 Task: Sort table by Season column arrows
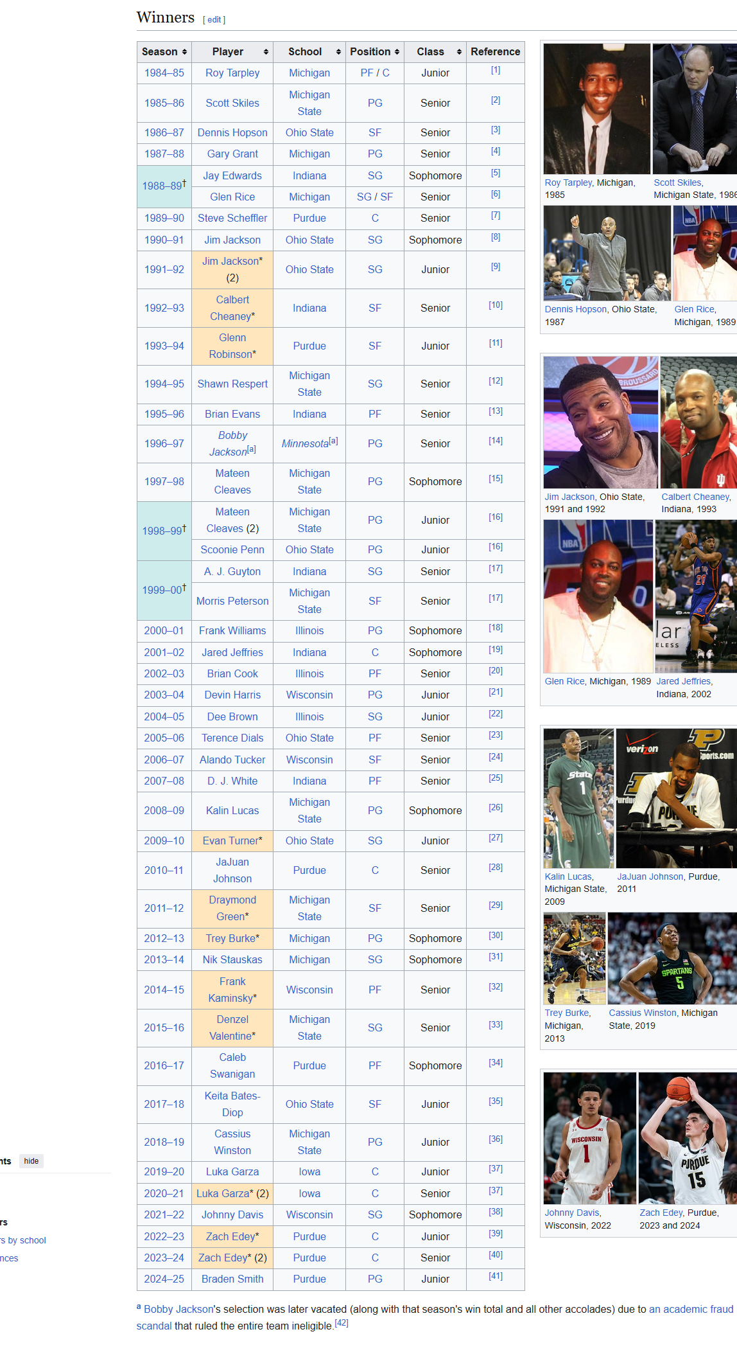pyautogui.click(x=184, y=52)
